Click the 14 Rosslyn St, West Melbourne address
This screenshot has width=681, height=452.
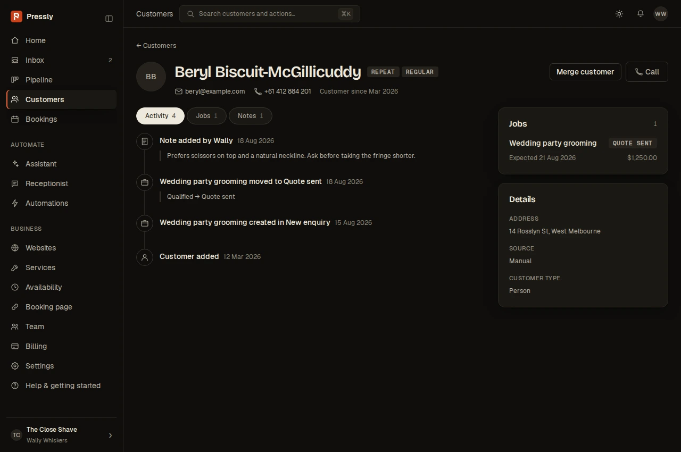[555, 231]
